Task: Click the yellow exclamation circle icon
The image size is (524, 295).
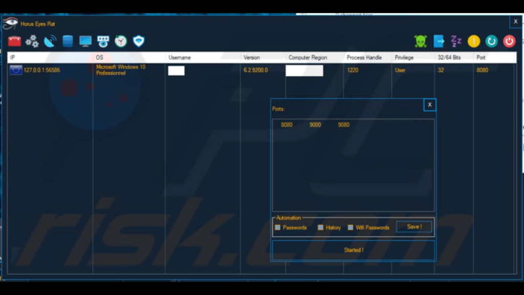Action: pyautogui.click(x=474, y=41)
